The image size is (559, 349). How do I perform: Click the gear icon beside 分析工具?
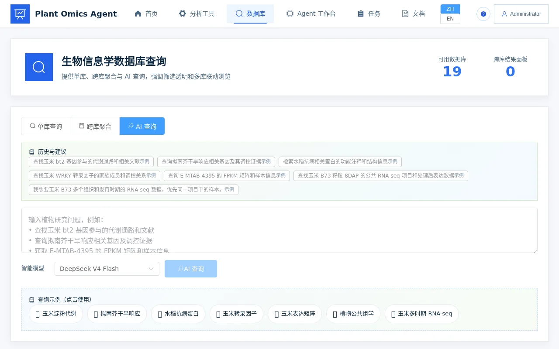[183, 14]
